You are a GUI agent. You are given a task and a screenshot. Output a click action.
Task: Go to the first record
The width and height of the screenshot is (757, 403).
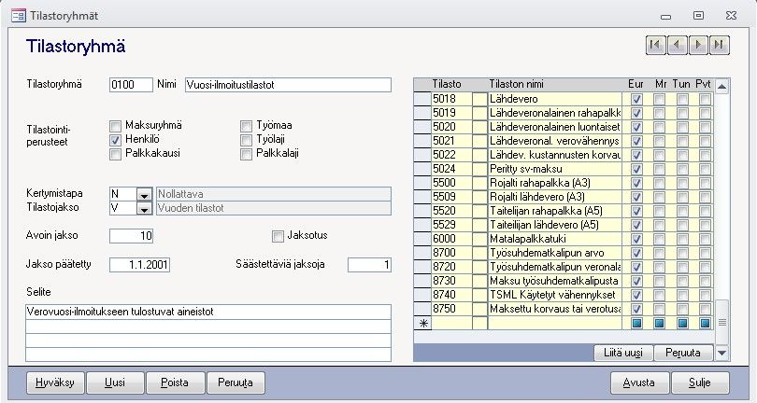pos(655,44)
